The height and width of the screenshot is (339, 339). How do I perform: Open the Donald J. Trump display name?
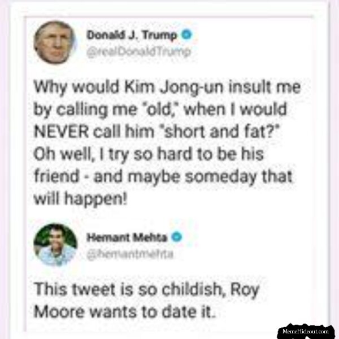pos(132,35)
